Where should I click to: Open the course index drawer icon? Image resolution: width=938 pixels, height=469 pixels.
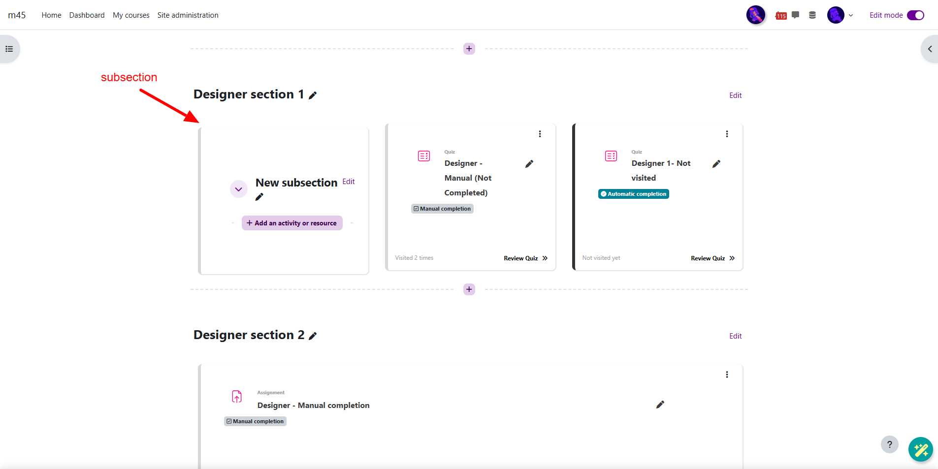pyautogui.click(x=9, y=49)
